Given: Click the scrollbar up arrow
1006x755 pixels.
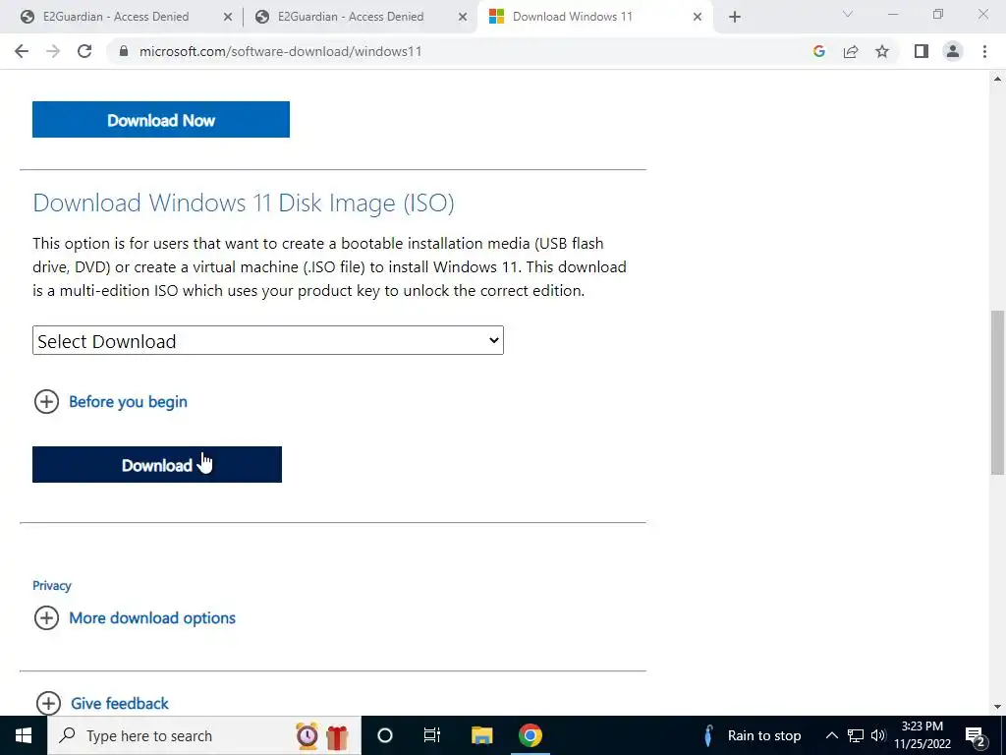Looking at the screenshot, I should click(997, 79).
